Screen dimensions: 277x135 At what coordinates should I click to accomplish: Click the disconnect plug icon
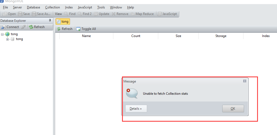tap(23, 27)
